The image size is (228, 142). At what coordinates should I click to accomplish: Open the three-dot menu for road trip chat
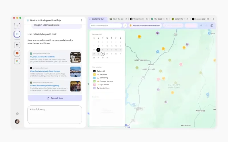82,20
